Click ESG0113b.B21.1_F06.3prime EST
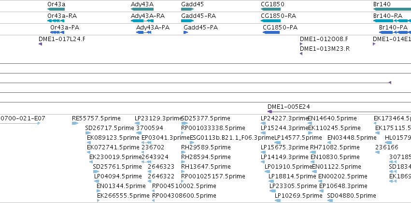The width and height of the screenshot is (411, 203). 192,143
